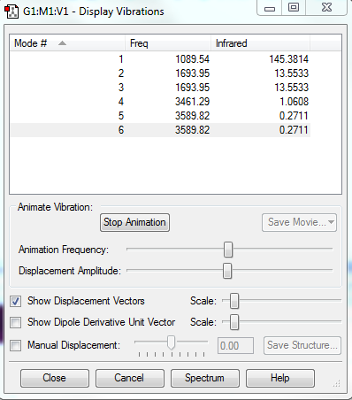Click the Mode # sort arrow indicator

tap(62, 43)
